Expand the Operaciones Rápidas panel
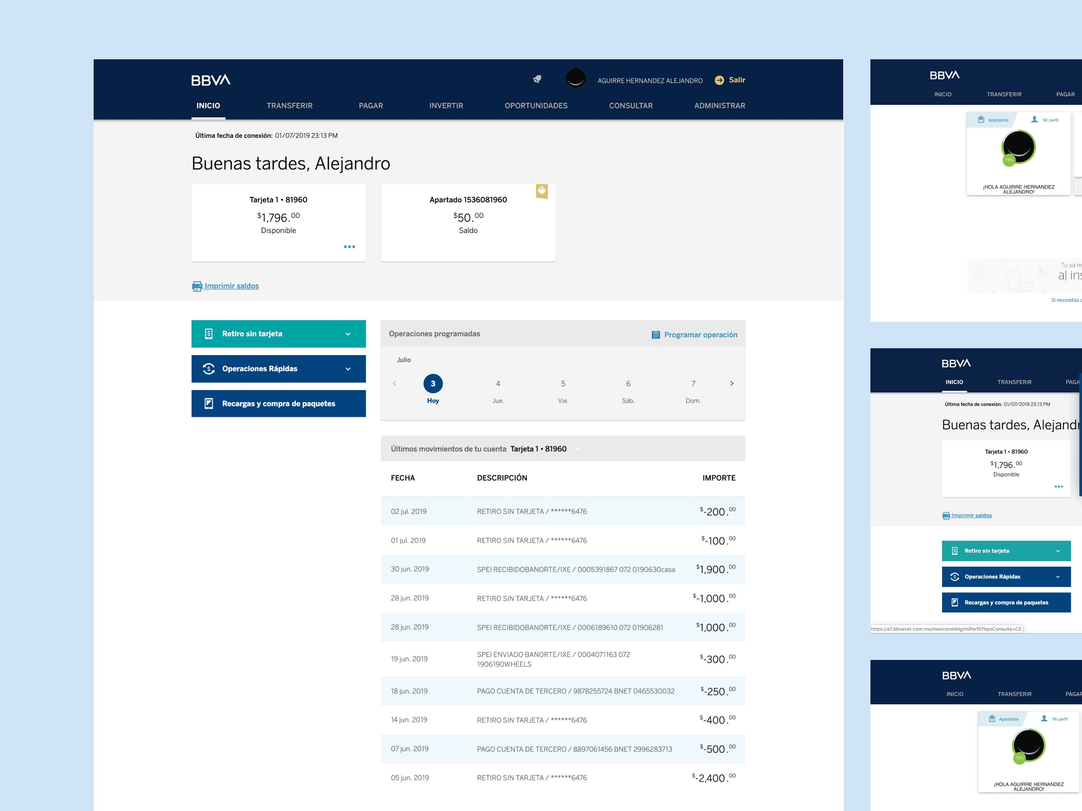This screenshot has width=1082, height=811. (x=348, y=369)
